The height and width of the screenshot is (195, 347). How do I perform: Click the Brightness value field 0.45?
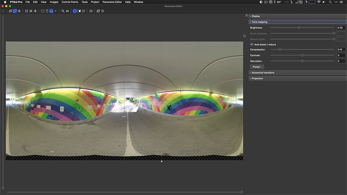[x=341, y=28]
